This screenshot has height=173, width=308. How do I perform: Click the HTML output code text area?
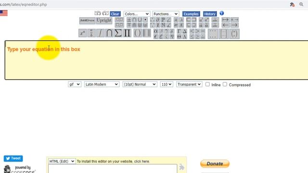(113, 169)
